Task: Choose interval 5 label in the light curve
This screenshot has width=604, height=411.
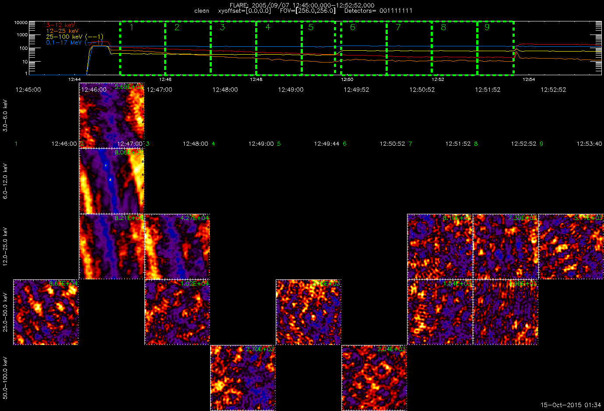Action: [311, 27]
